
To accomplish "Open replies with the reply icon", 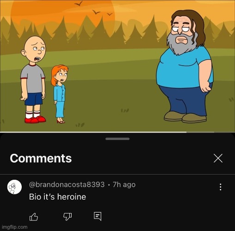I will pyautogui.click(x=97, y=216).
